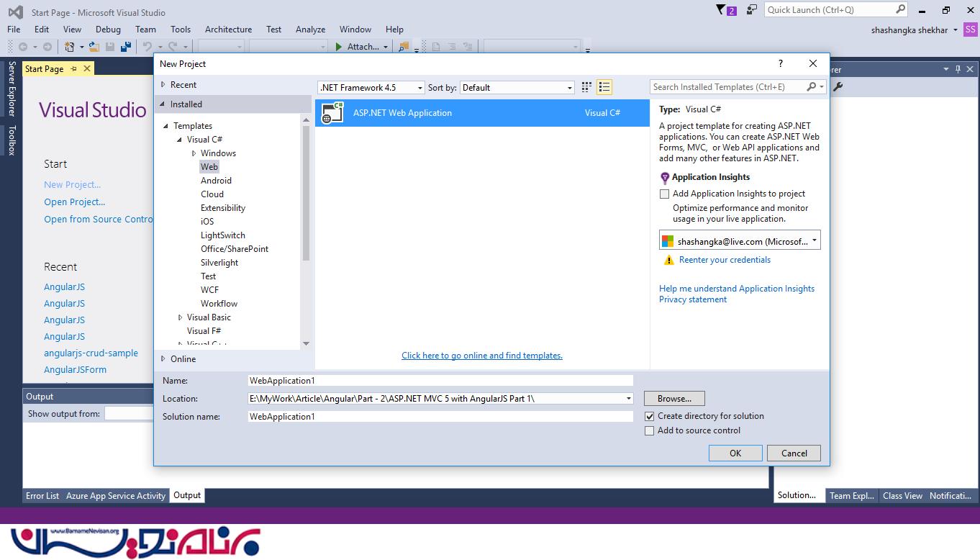Screen dimensions: 980x560
Task: Click the Browse... button
Action: [674, 398]
